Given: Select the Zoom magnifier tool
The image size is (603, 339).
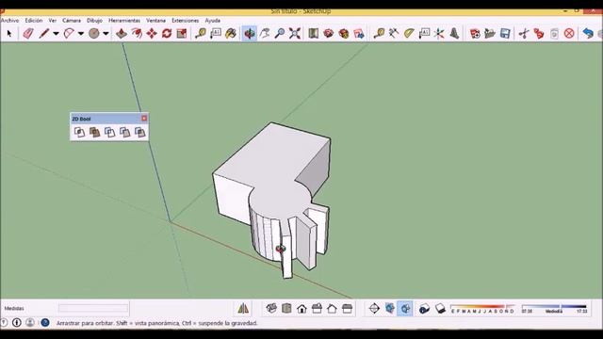Looking at the screenshot, I should [280, 34].
